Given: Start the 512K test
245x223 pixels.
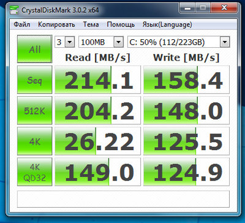Looking at the screenshot, I should tap(35, 110).
